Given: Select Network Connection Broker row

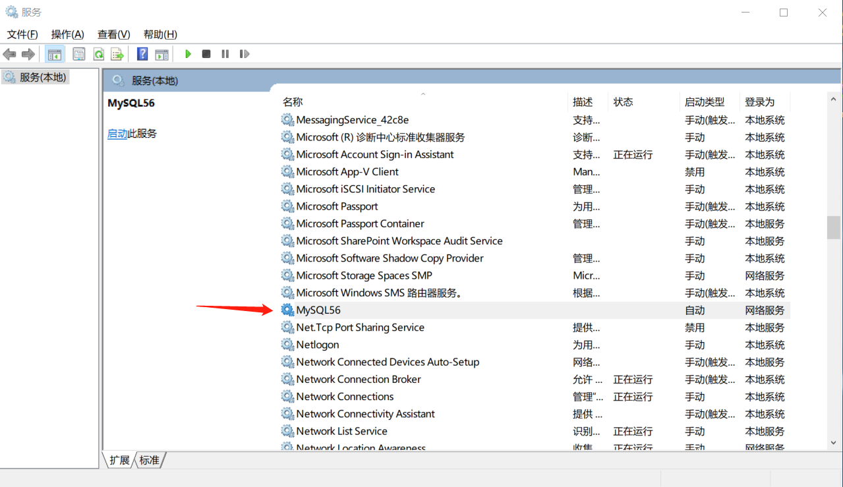Looking at the screenshot, I should [x=534, y=379].
